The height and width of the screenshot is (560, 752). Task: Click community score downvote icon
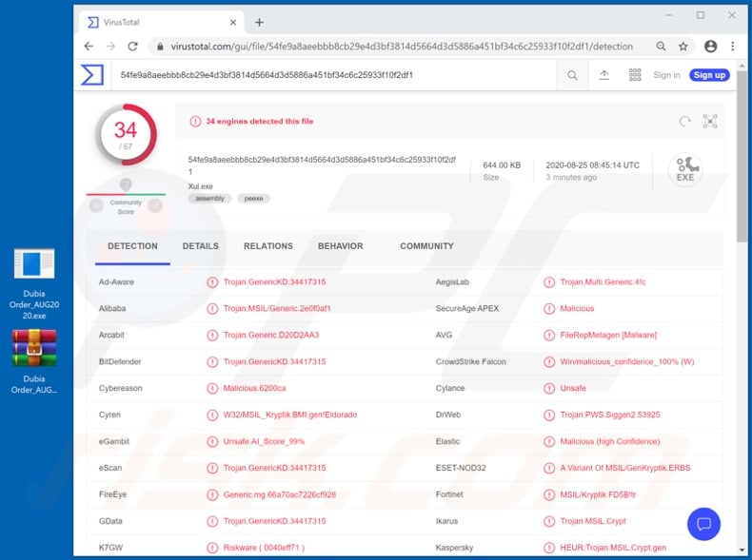[x=96, y=206]
